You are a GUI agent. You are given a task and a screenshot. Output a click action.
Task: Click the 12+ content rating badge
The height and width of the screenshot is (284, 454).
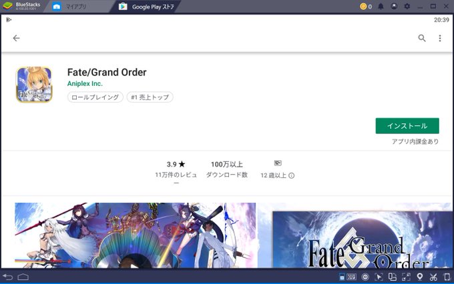pos(278,163)
